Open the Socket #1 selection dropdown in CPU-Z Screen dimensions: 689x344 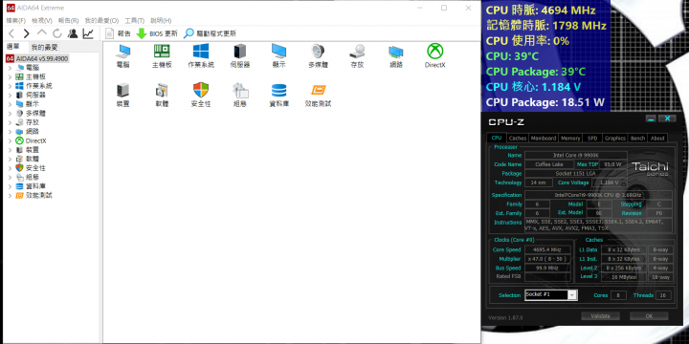coord(572,295)
